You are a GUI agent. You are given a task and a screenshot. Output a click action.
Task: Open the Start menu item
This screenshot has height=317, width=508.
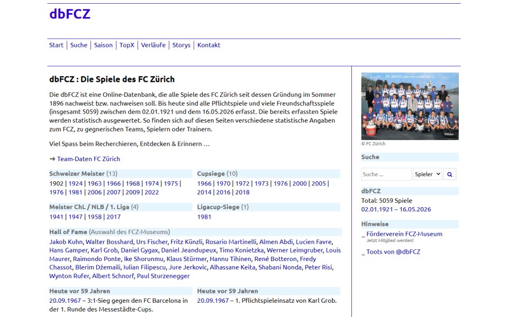click(x=56, y=45)
